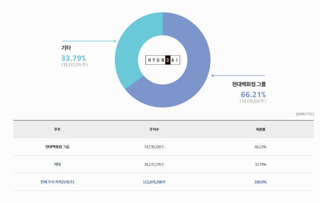Click the 112,876,596주 total cell
This screenshot has width=320, height=203.
tap(154, 182)
